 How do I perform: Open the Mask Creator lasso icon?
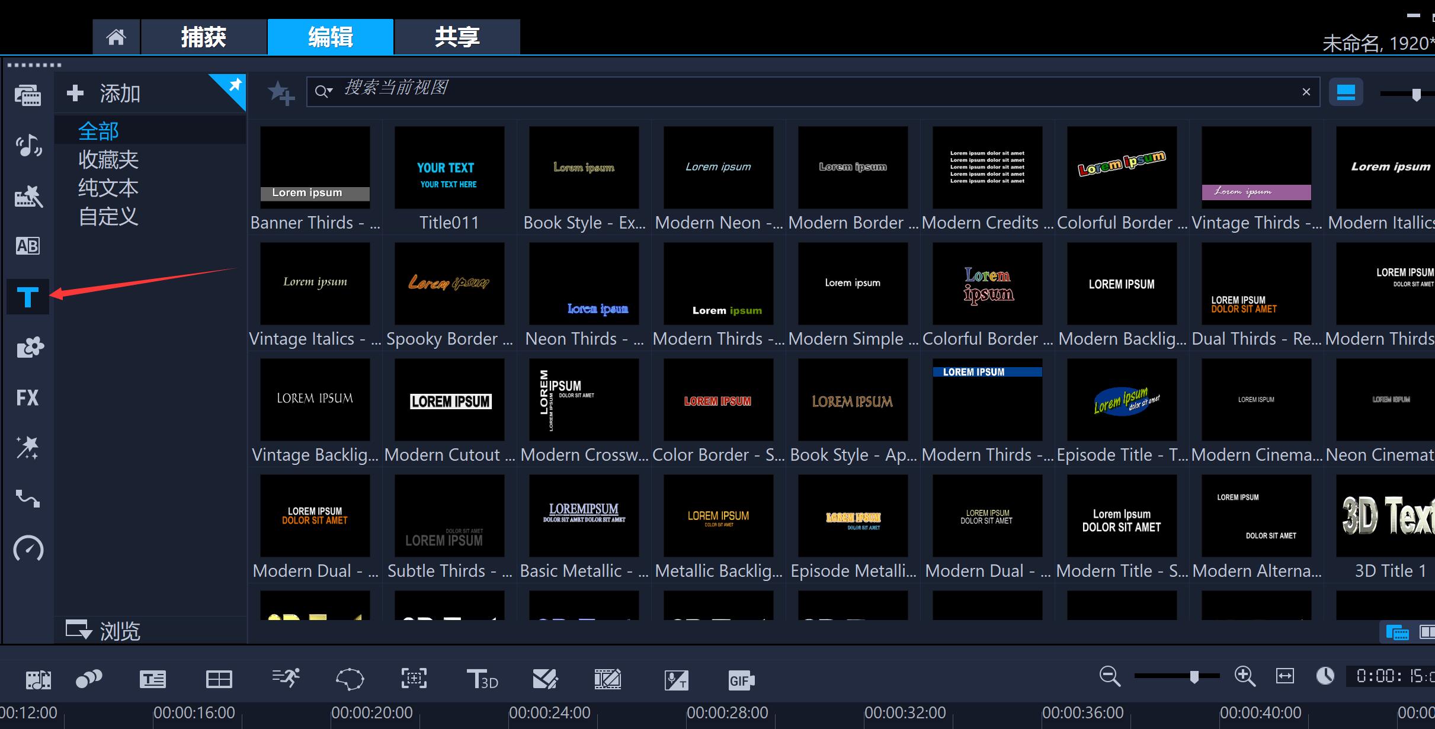click(x=350, y=679)
